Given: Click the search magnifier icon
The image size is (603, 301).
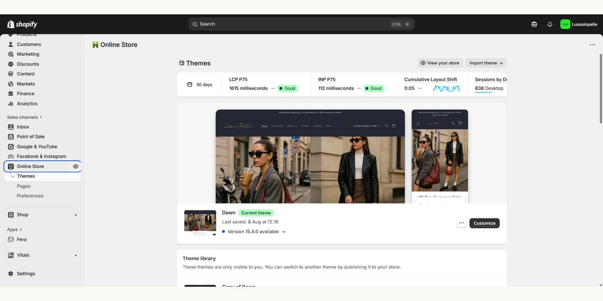Looking at the screenshot, I should pyautogui.click(x=195, y=24).
